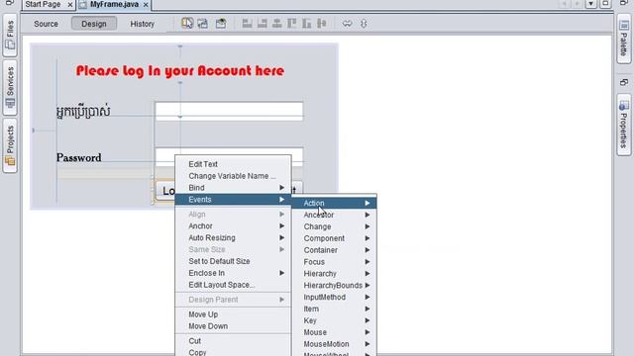Choose Copy in context menu

click(x=233, y=352)
